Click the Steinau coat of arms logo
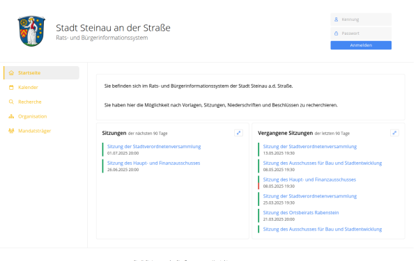418x261 pixels. coord(31,31)
